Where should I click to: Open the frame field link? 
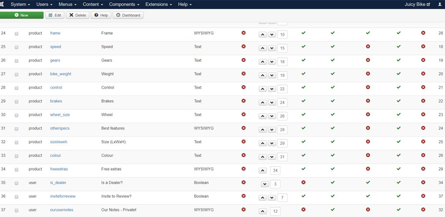pyautogui.click(x=55, y=33)
